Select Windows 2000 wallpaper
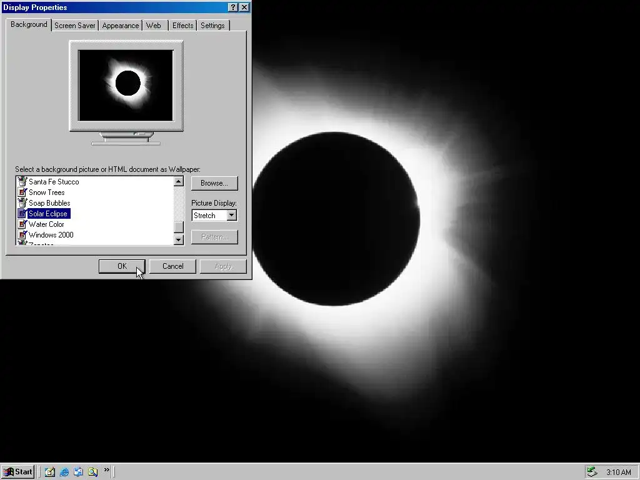The image size is (640, 480). pos(51,235)
